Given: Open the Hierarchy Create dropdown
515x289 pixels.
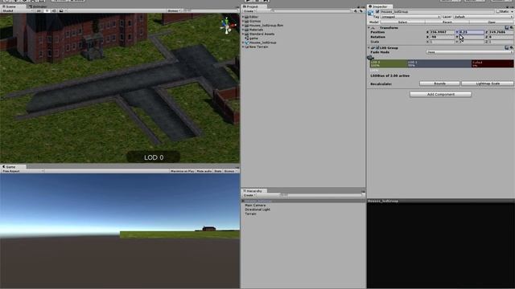Looking at the screenshot, I should pos(249,195).
